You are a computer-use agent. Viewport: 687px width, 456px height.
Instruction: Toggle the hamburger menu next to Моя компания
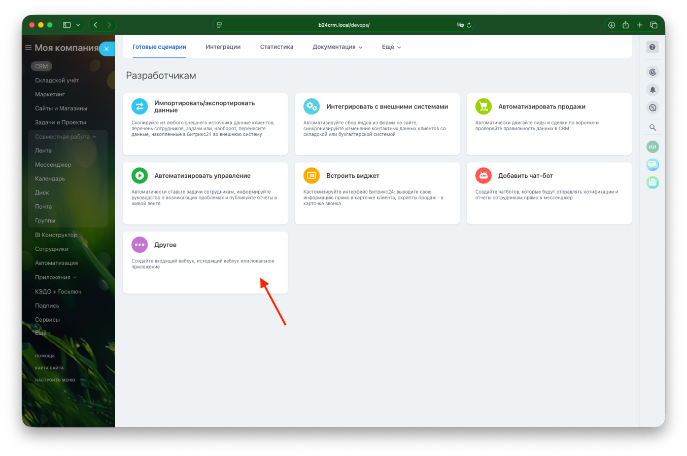[28, 48]
